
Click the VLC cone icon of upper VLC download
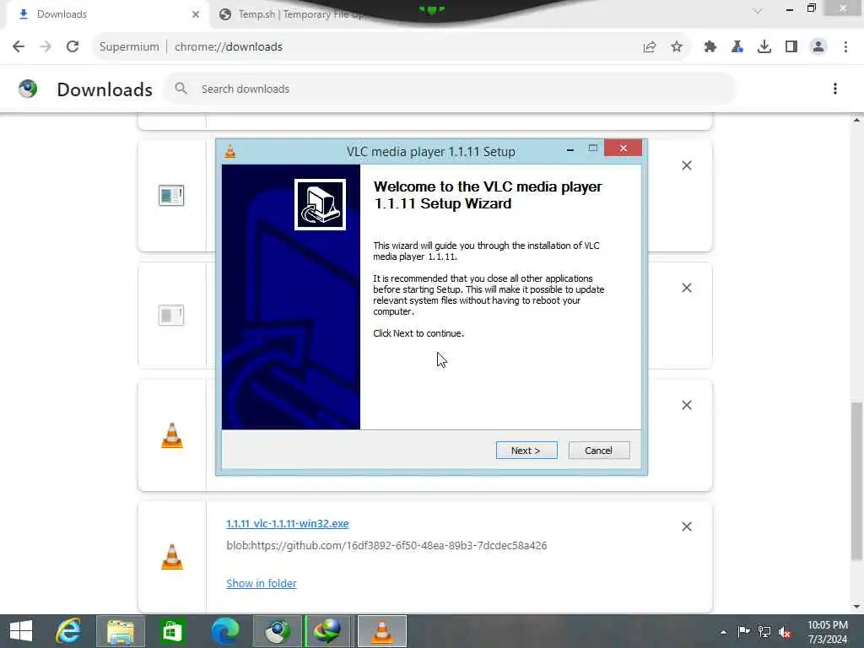[172, 435]
